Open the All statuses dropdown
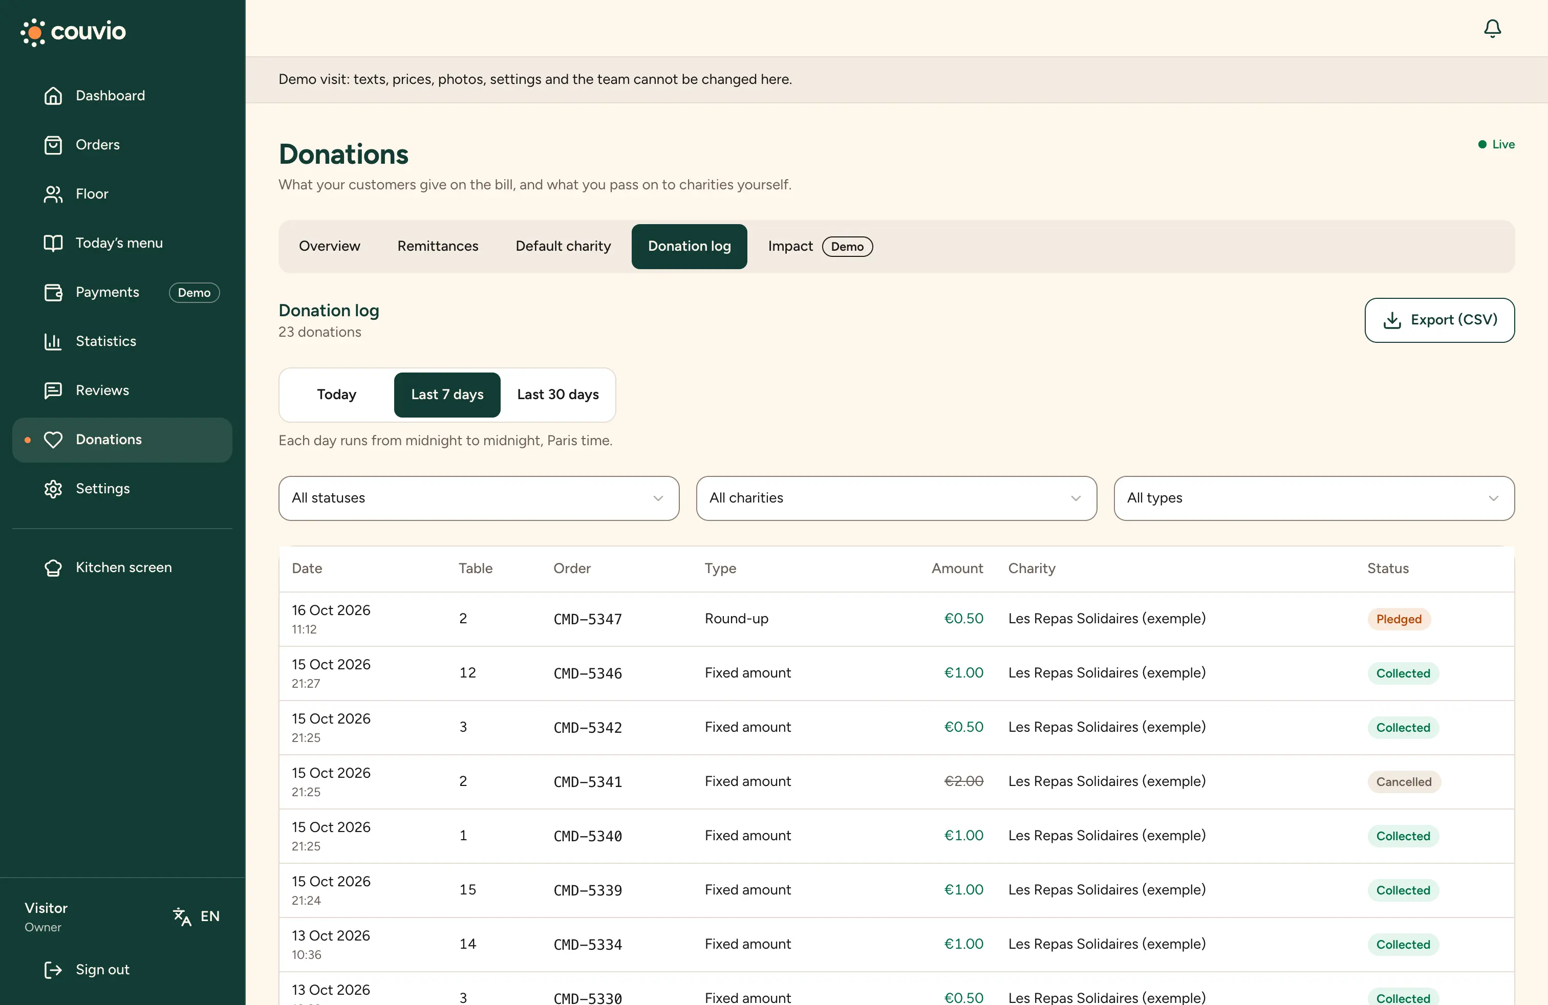 coord(479,498)
